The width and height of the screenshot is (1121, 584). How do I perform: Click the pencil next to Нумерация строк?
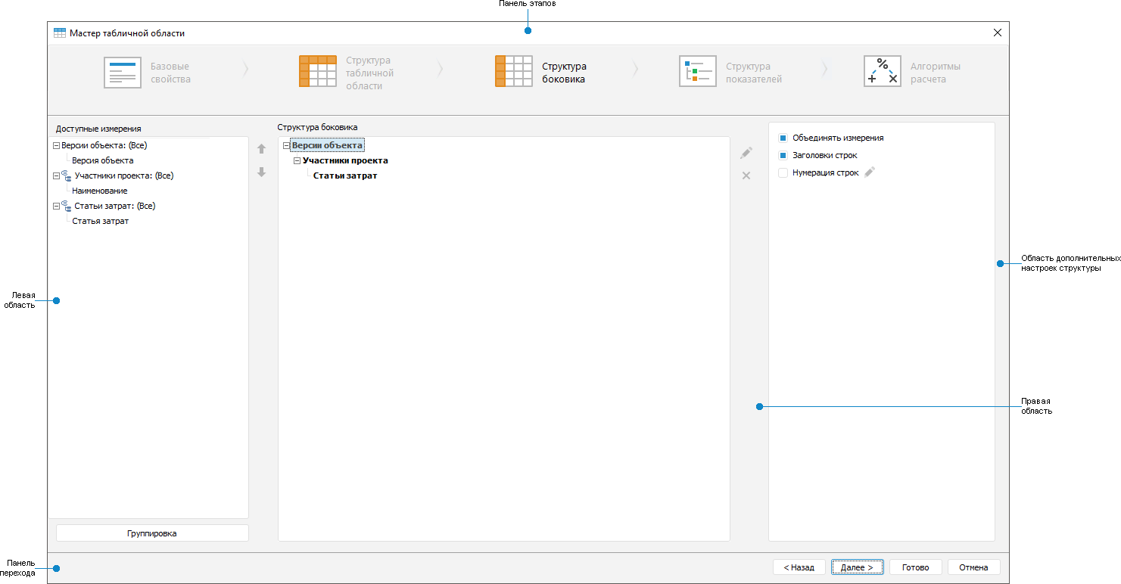(x=870, y=172)
